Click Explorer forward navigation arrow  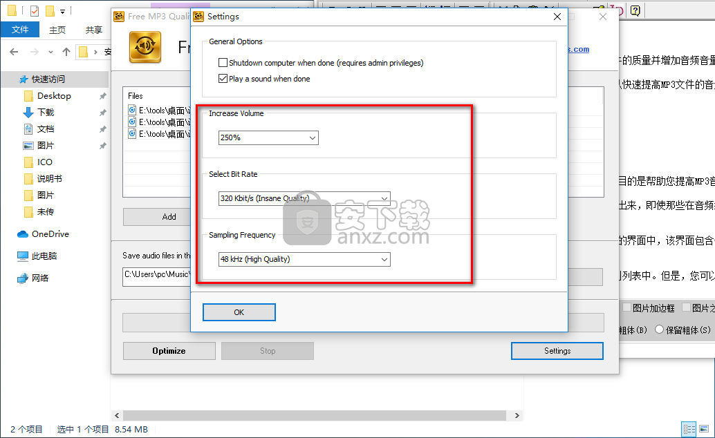[x=34, y=52]
